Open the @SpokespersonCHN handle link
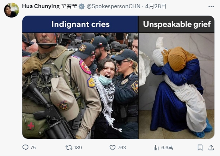The width and height of the screenshot is (220, 156). (114, 6)
